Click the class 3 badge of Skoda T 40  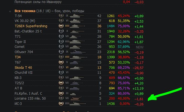point(61,67)
